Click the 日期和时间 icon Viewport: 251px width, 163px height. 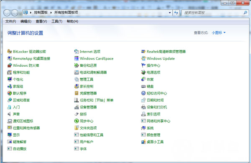pyautogui.click(x=143, y=100)
